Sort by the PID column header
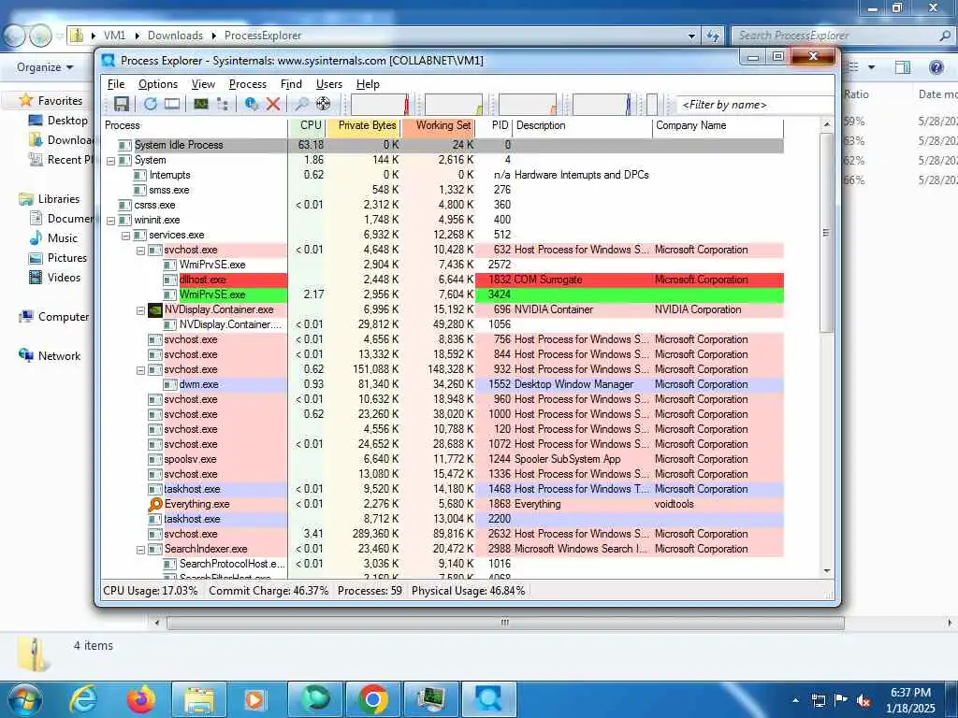 (494, 125)
